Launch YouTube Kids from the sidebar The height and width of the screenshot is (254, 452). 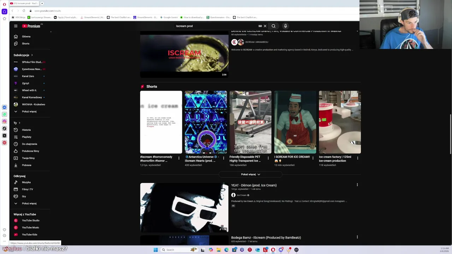(x=29, y=235)
